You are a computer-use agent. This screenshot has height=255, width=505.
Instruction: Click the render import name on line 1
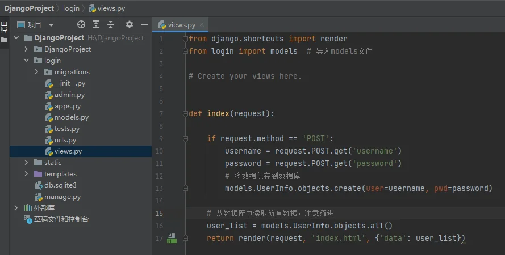click(333, 39)
